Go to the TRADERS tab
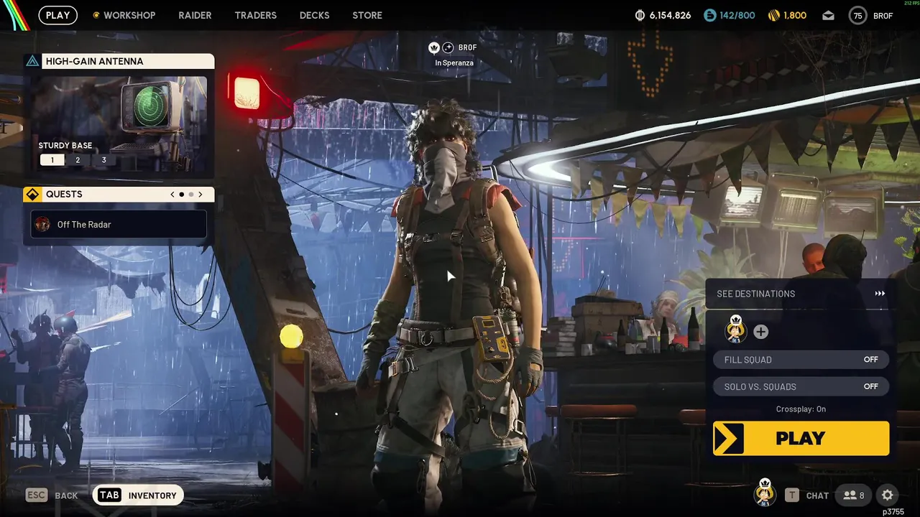Viewport: 920px width, 517px height. click(x=255, y=15)
